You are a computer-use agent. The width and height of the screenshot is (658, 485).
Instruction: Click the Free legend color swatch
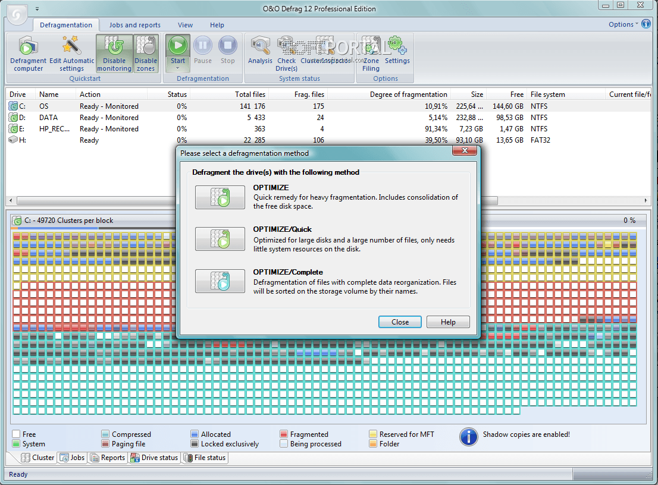(x=17, y=434)
